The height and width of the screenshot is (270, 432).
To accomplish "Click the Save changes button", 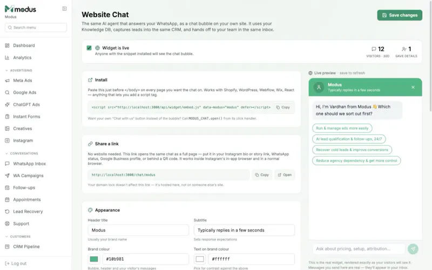I will (x=400, y=15).
